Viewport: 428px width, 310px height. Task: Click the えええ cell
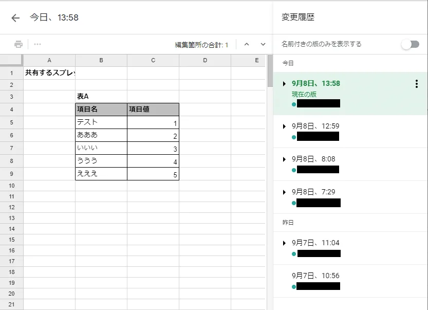pyautogui.click(x=101, y=174)
